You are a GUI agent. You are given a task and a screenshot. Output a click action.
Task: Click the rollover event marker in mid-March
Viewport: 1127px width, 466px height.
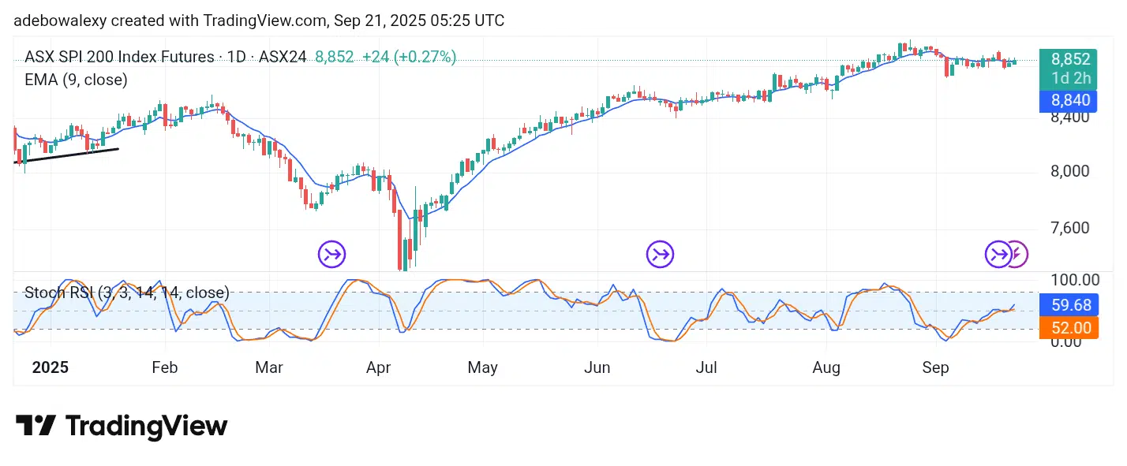[331, 254]
